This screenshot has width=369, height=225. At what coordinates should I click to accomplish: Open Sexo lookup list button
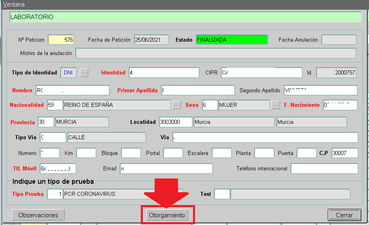pyautogui.click(x=276, y=105)
